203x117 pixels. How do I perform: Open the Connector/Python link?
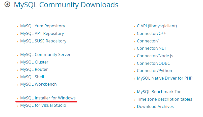coord(154,71)
